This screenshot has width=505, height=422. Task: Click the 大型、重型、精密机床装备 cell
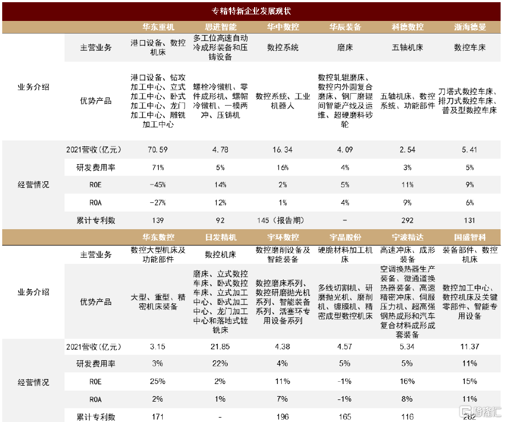click(x=158, y=302)
